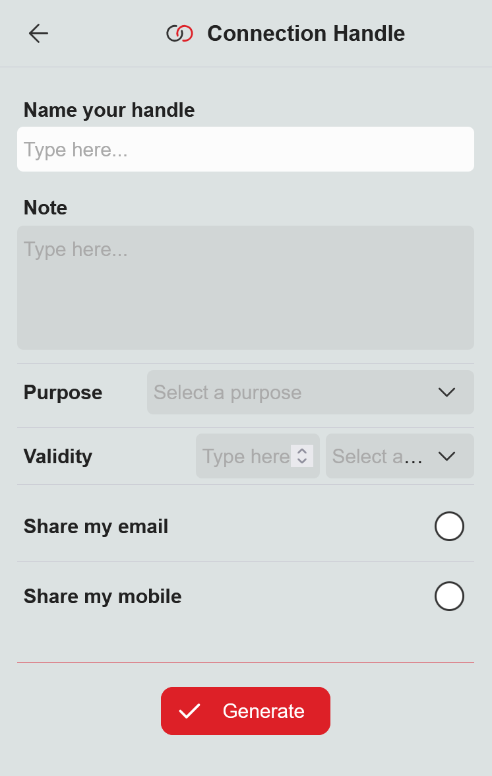Click the Connection Handle linked-rings logo
The image size is (492, 776).
(179, 34)
